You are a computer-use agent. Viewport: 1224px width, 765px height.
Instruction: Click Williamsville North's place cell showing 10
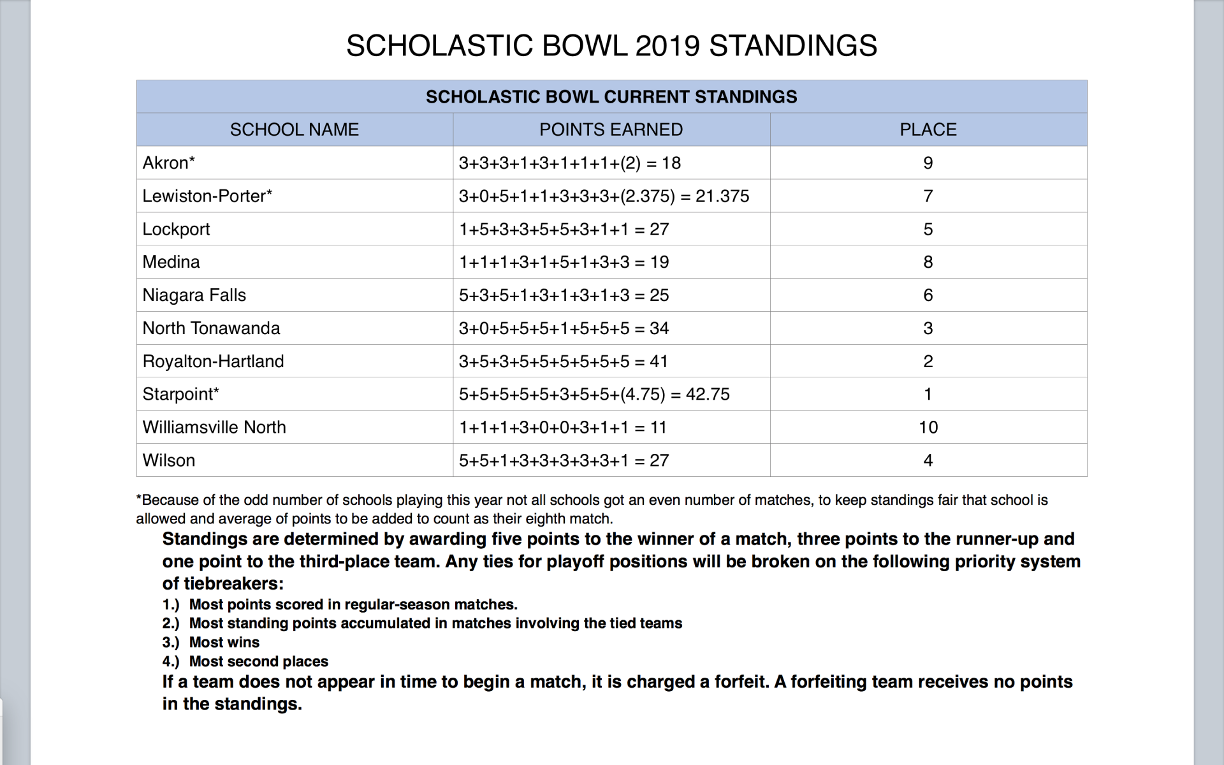[x=928, y=427]
